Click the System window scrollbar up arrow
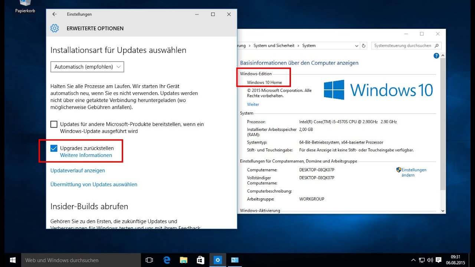 click(x=442, y=55)
